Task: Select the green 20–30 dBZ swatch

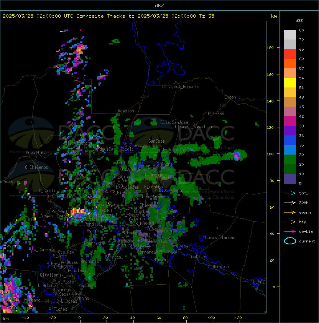Action: point(290,160)
